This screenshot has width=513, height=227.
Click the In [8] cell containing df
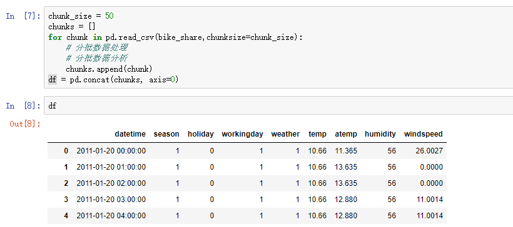coord(278,105)
